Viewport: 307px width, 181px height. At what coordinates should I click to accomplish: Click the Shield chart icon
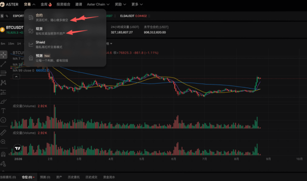click(31, 44)
